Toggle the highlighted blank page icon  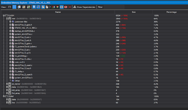(x=34, y=7)
